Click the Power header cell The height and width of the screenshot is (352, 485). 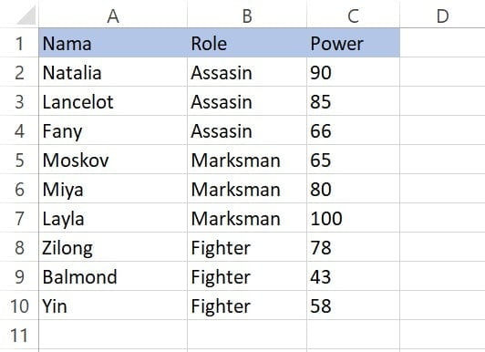tap(353, 43)
